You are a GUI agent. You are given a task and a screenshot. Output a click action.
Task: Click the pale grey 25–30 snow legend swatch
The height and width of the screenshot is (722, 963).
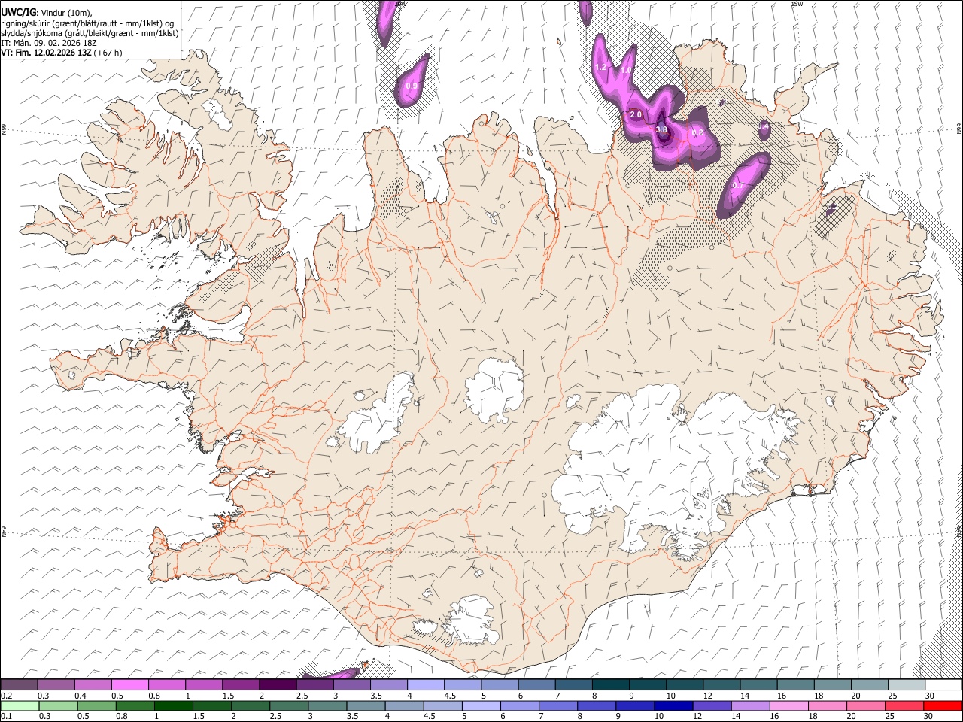coord(906,684)
